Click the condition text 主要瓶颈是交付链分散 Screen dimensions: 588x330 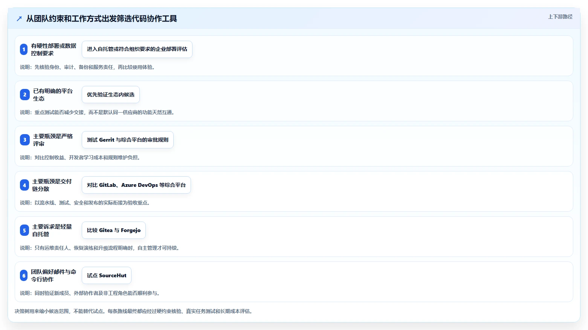(x=52, y=185)
